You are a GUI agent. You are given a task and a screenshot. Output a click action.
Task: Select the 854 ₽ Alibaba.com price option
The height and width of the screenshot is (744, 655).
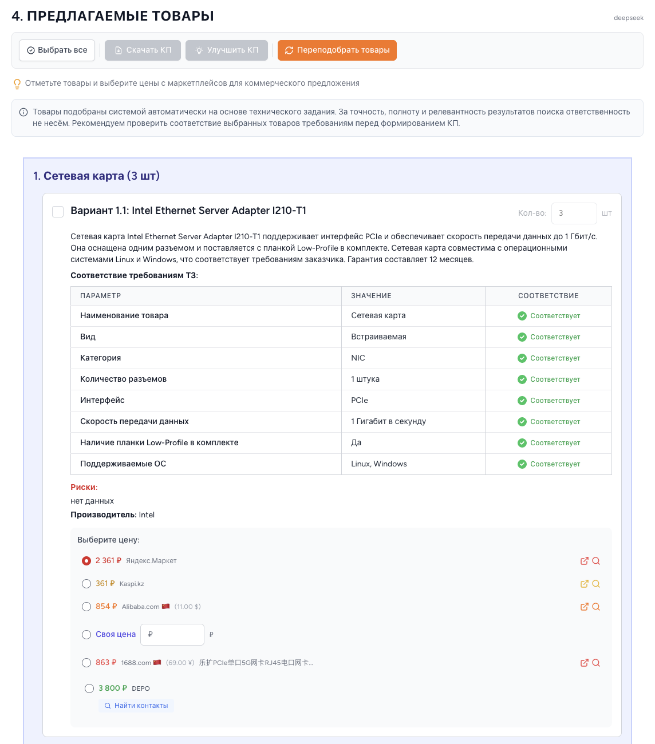(86, 607)
